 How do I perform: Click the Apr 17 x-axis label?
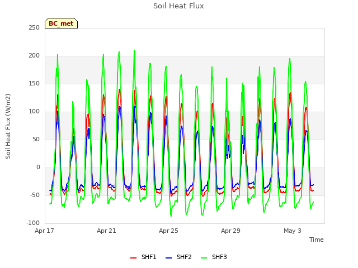point(44,231)
